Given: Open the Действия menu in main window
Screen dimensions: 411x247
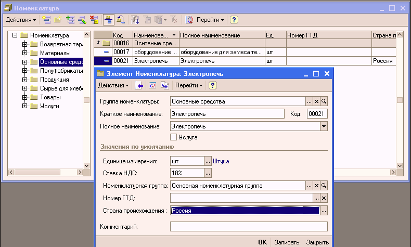Looking at the screenshot, I should click(x=20, y=20).
